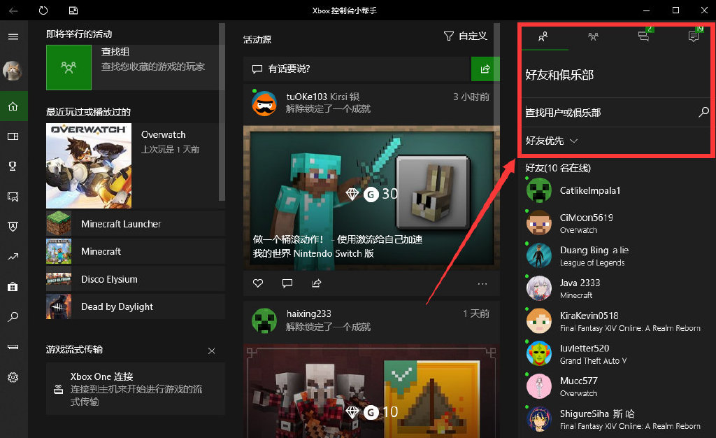Screen dimensions: 716x438
Task: Click the search magnifier in friends panel
Action: pos(703,112)
